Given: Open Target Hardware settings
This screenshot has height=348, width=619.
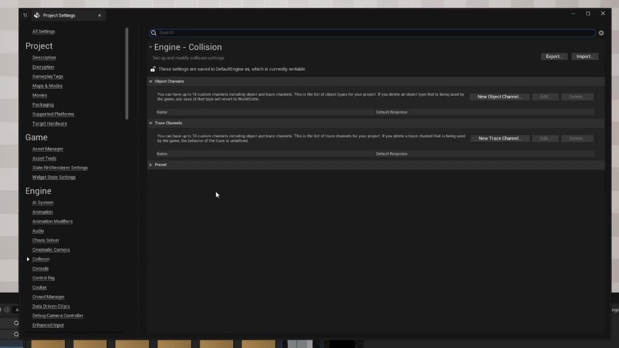Looking at the screenshot, I should (50, 124).
